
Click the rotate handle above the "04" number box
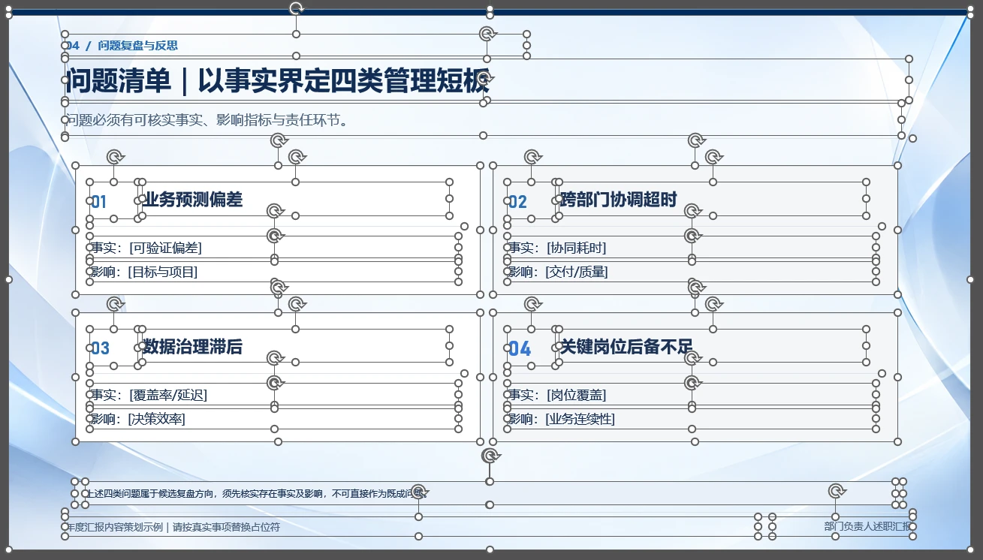pos(532,303)
